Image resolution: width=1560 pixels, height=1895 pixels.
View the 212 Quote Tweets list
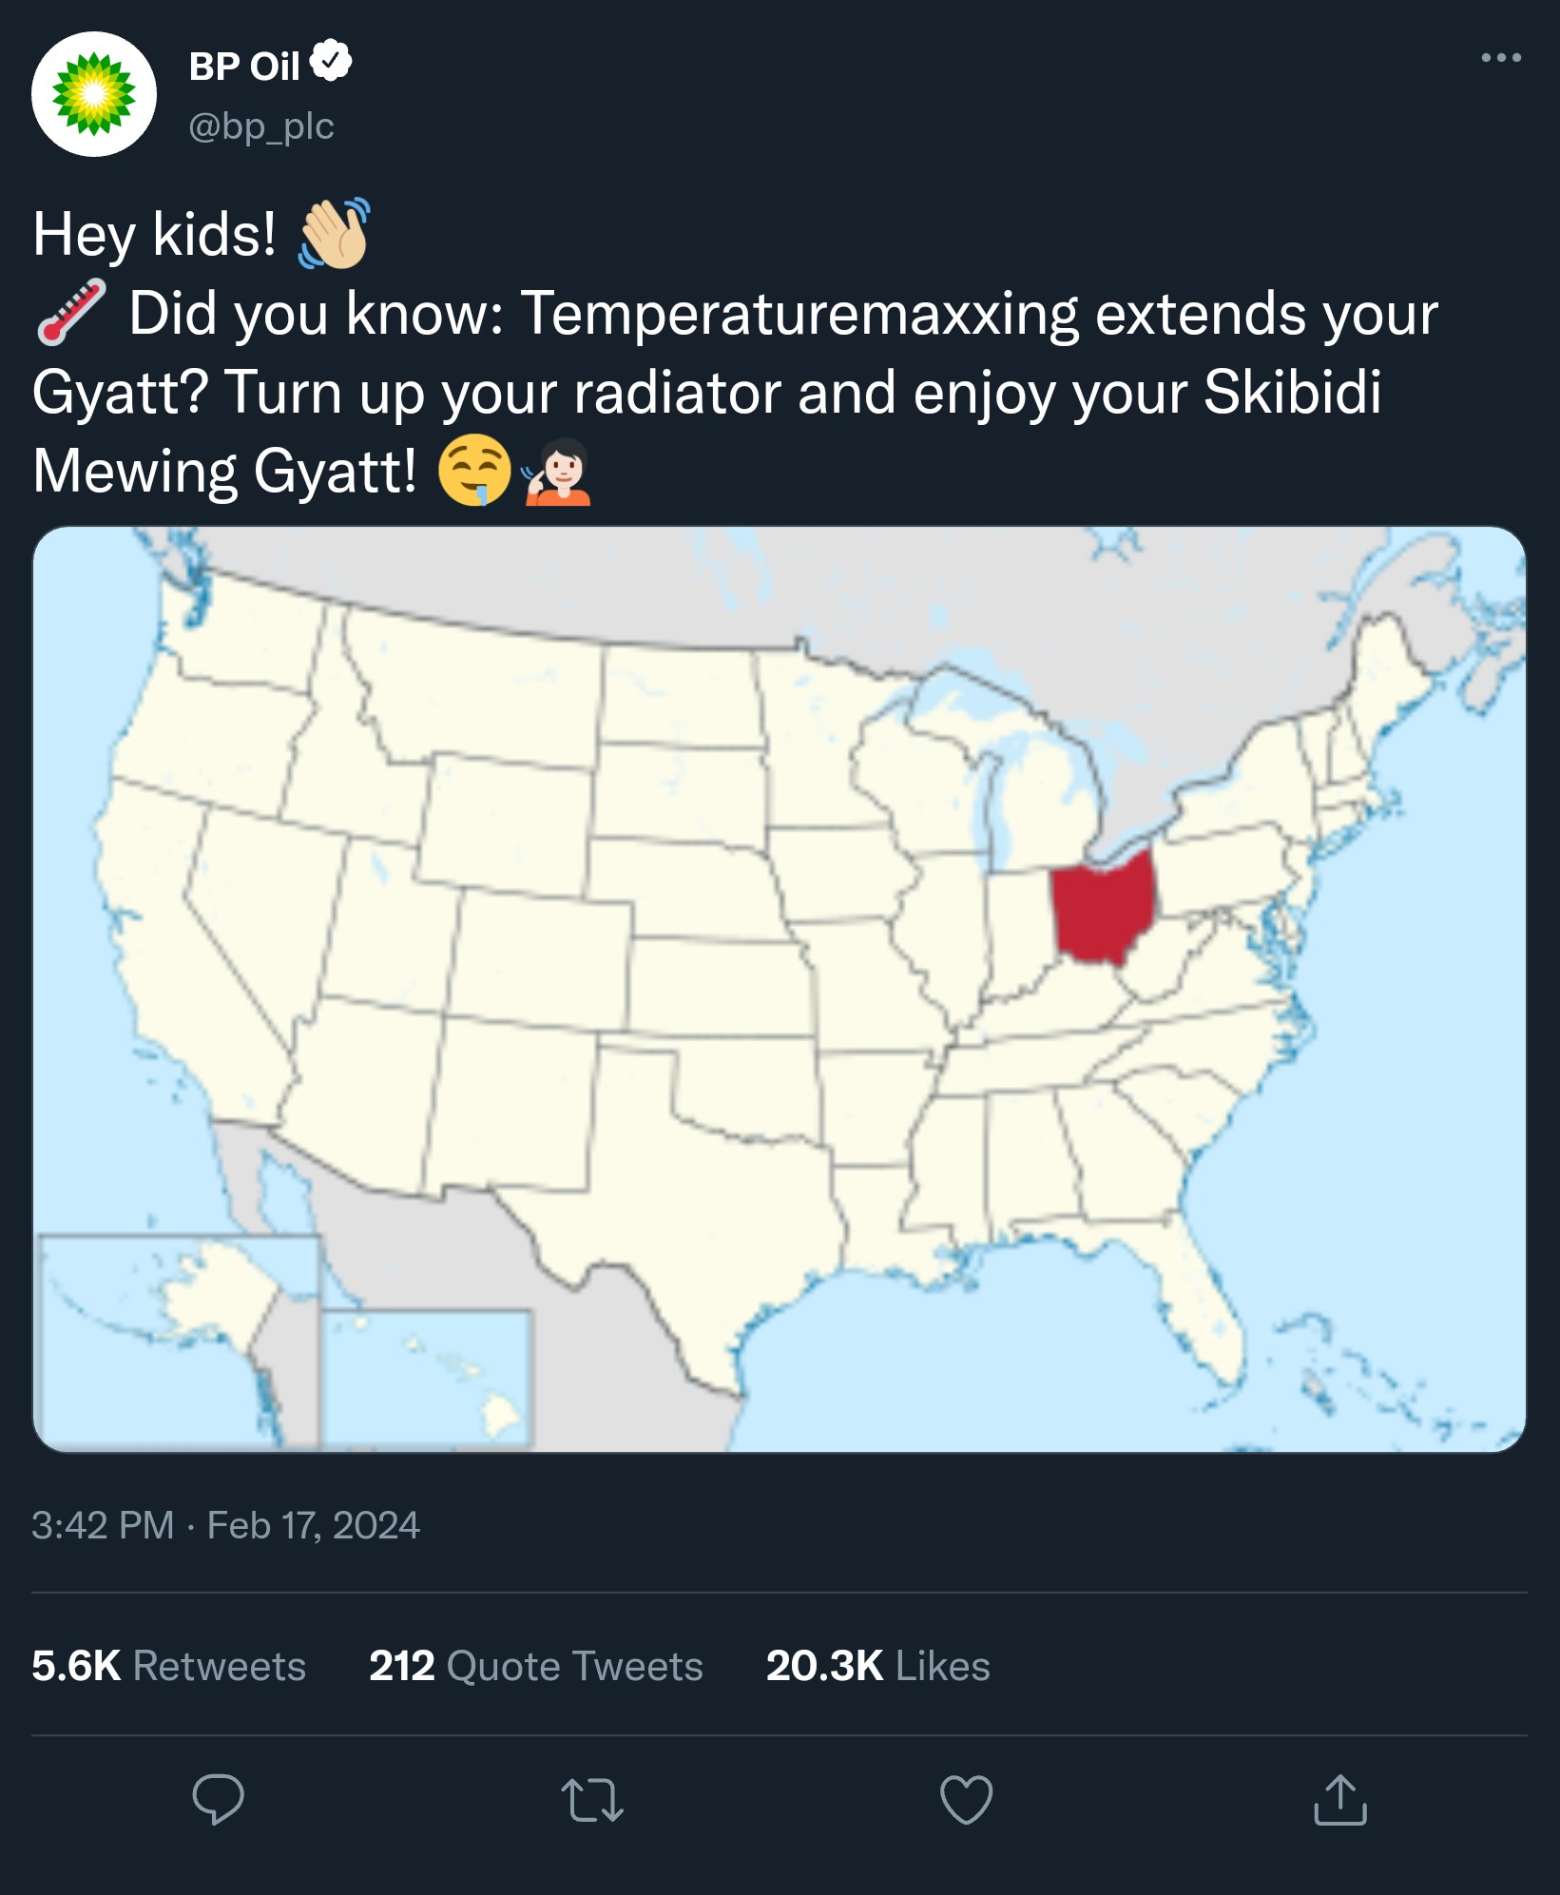click(536, 1666)
